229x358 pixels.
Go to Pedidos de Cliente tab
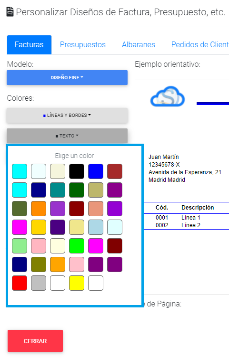200,44
